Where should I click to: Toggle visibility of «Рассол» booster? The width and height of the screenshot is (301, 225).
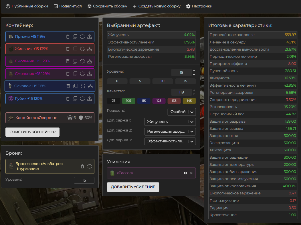click(x=185, y=173)
